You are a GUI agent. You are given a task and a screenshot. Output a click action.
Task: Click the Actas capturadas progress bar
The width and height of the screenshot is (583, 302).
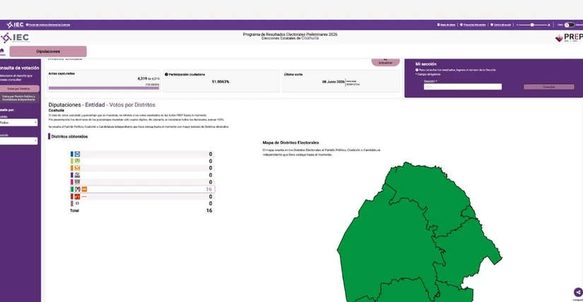[104, 88]
